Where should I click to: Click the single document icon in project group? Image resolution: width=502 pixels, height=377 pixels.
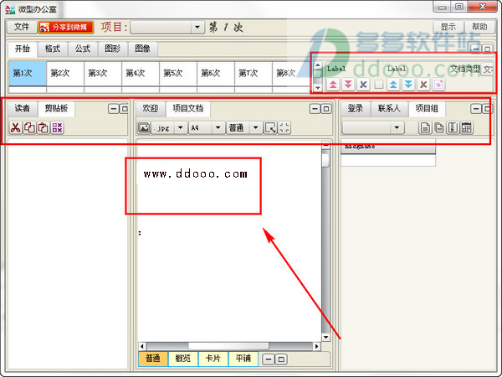tap(425, 127)
